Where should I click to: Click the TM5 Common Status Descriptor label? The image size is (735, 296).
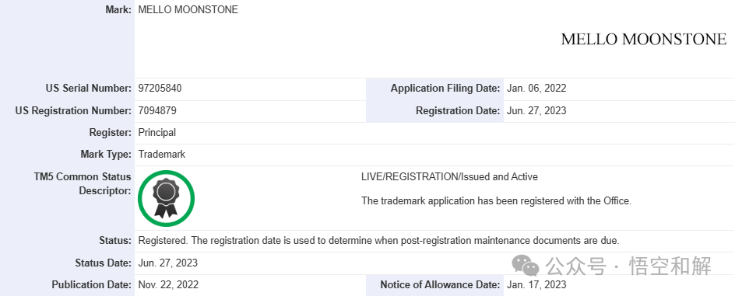coord(83,184)
